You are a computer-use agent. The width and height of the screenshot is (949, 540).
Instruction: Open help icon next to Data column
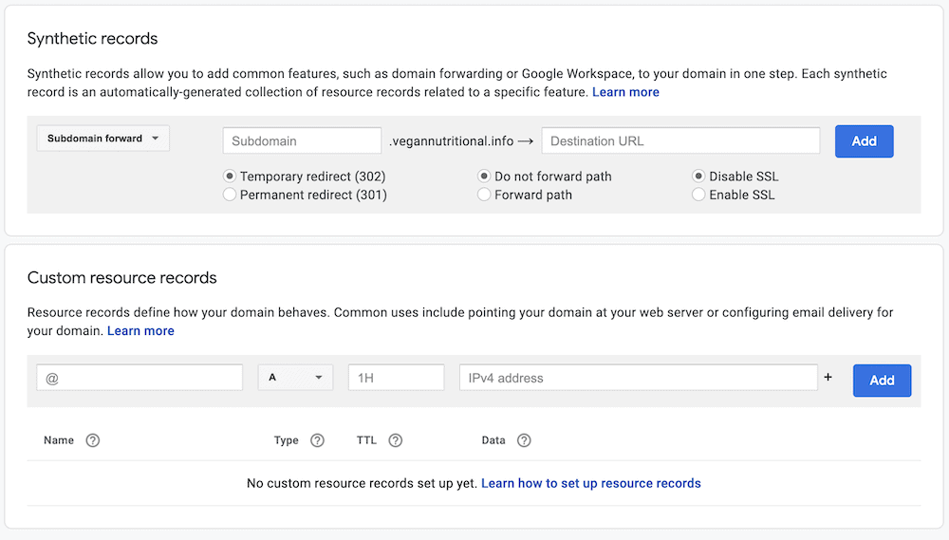click(524, 440)
